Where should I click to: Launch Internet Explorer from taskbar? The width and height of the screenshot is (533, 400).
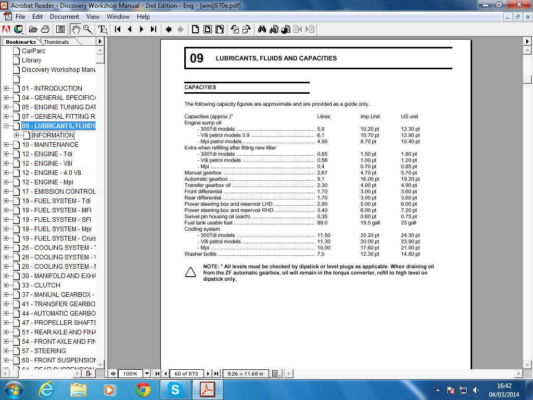click(46, 390)
